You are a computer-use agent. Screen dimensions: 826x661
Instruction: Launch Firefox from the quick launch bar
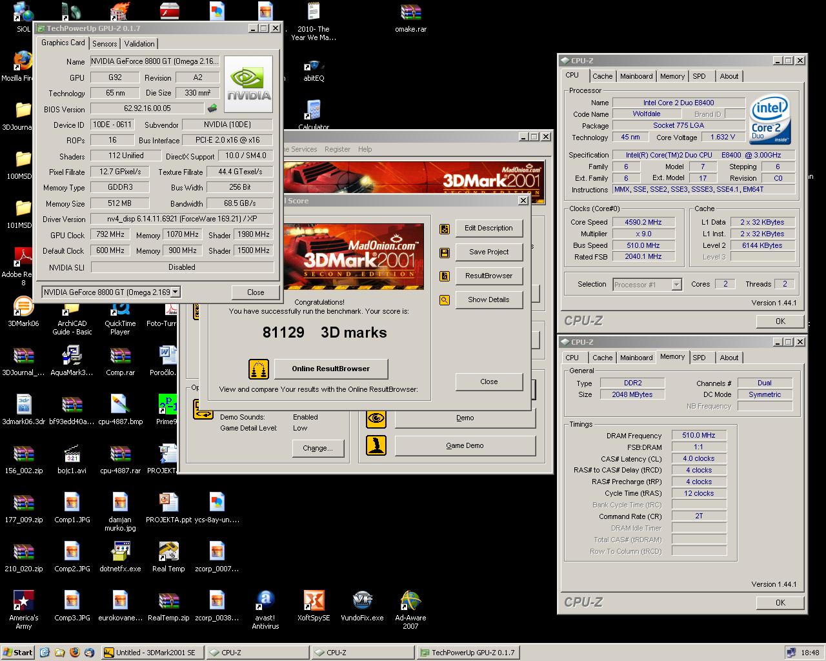74,653
